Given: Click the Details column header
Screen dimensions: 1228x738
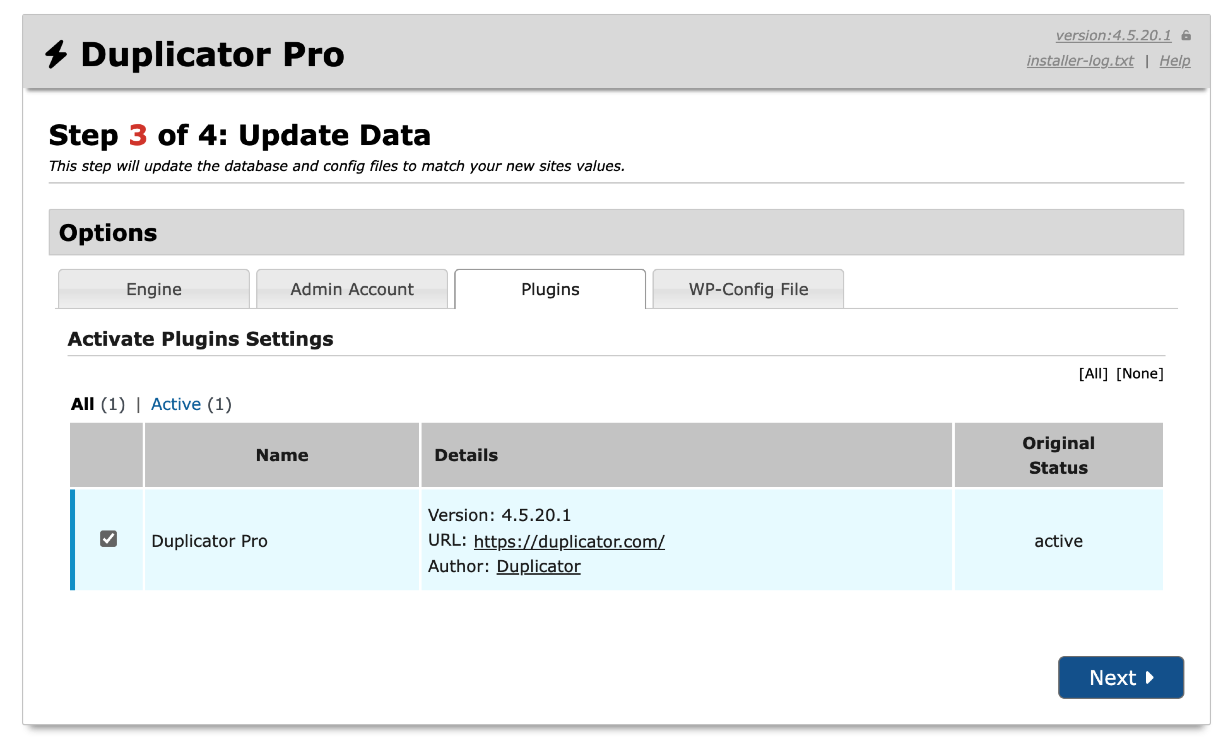Looking at the screenshot, I should tap(686, 455).
